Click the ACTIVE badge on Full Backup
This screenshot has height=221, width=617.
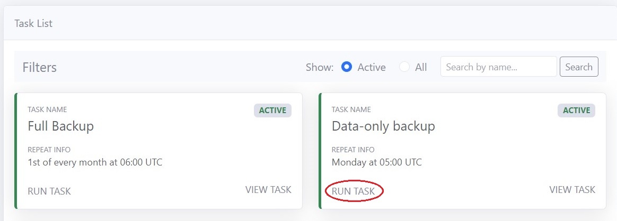(x=272, y=111)
